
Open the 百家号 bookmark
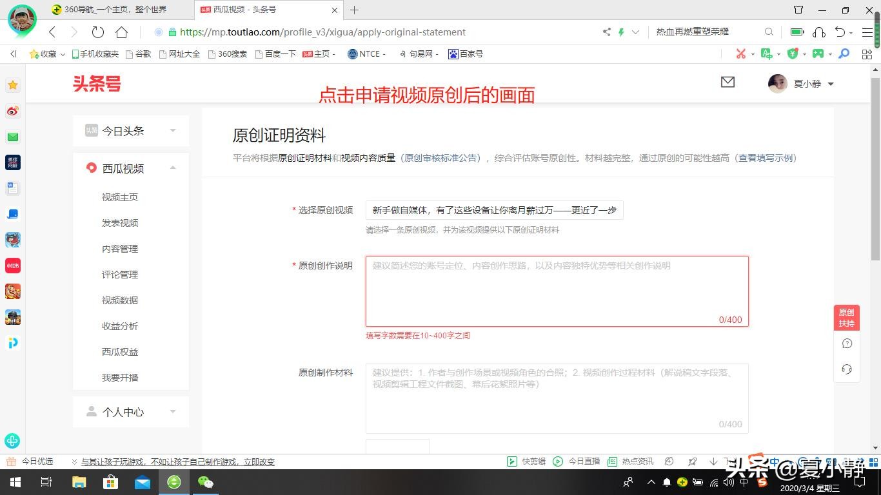pyautogui.click(x=466, y=54)
